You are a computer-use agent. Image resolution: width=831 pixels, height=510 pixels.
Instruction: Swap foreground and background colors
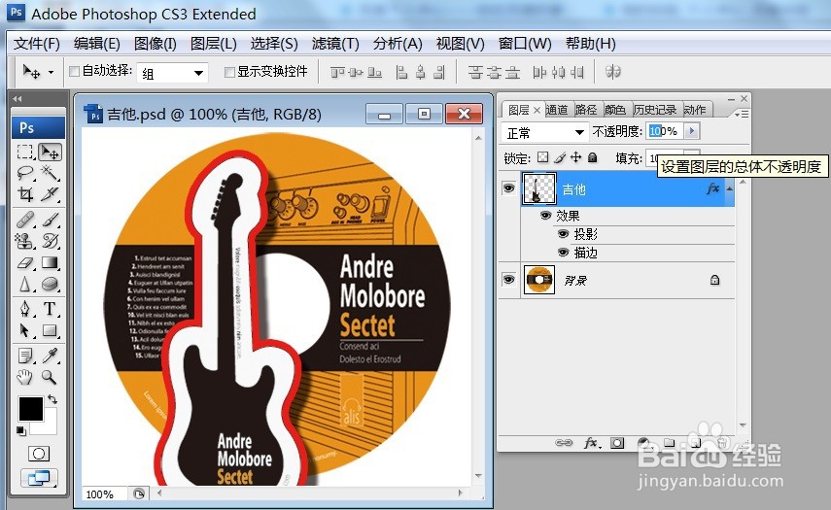(52, 399)
